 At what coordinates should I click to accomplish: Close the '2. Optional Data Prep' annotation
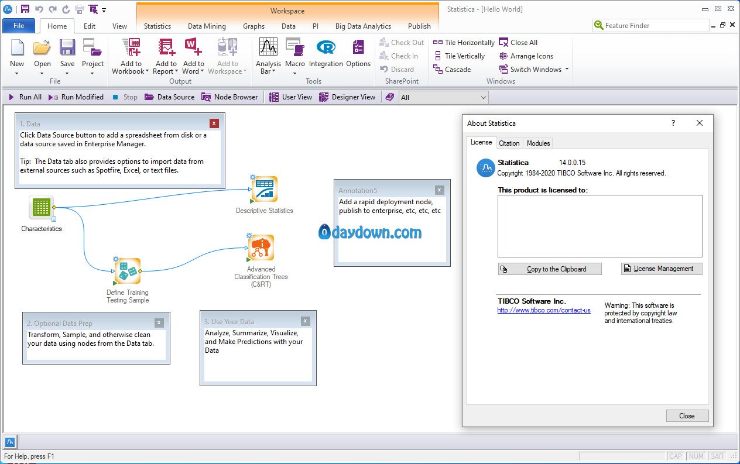159,323
